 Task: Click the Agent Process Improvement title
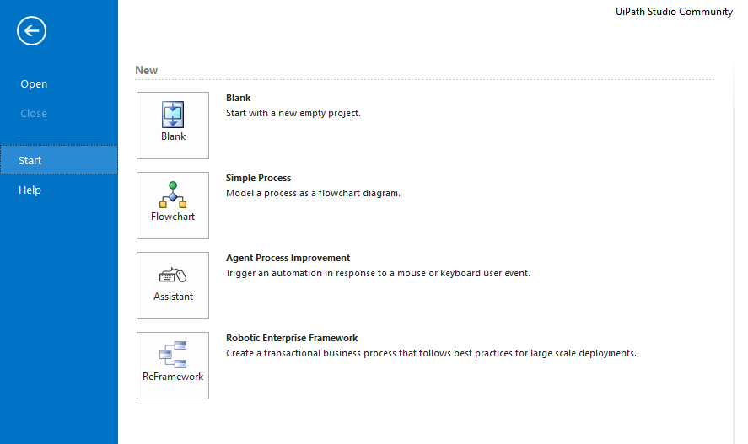(288, 259)
